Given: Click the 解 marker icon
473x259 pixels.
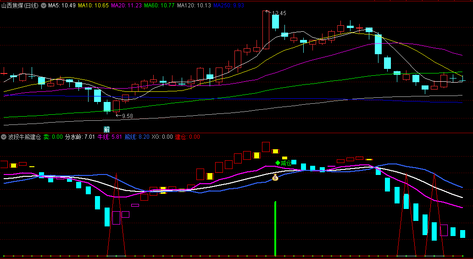Looking at the screenshot, I should [106, 129].
